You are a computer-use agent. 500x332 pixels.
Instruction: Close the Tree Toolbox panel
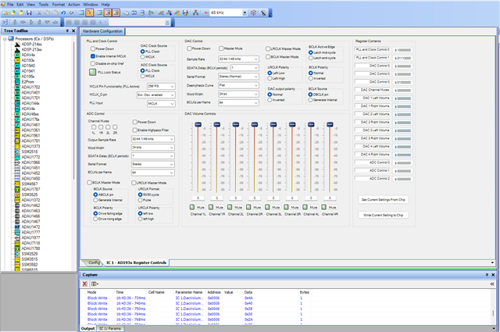pos(73,30)
